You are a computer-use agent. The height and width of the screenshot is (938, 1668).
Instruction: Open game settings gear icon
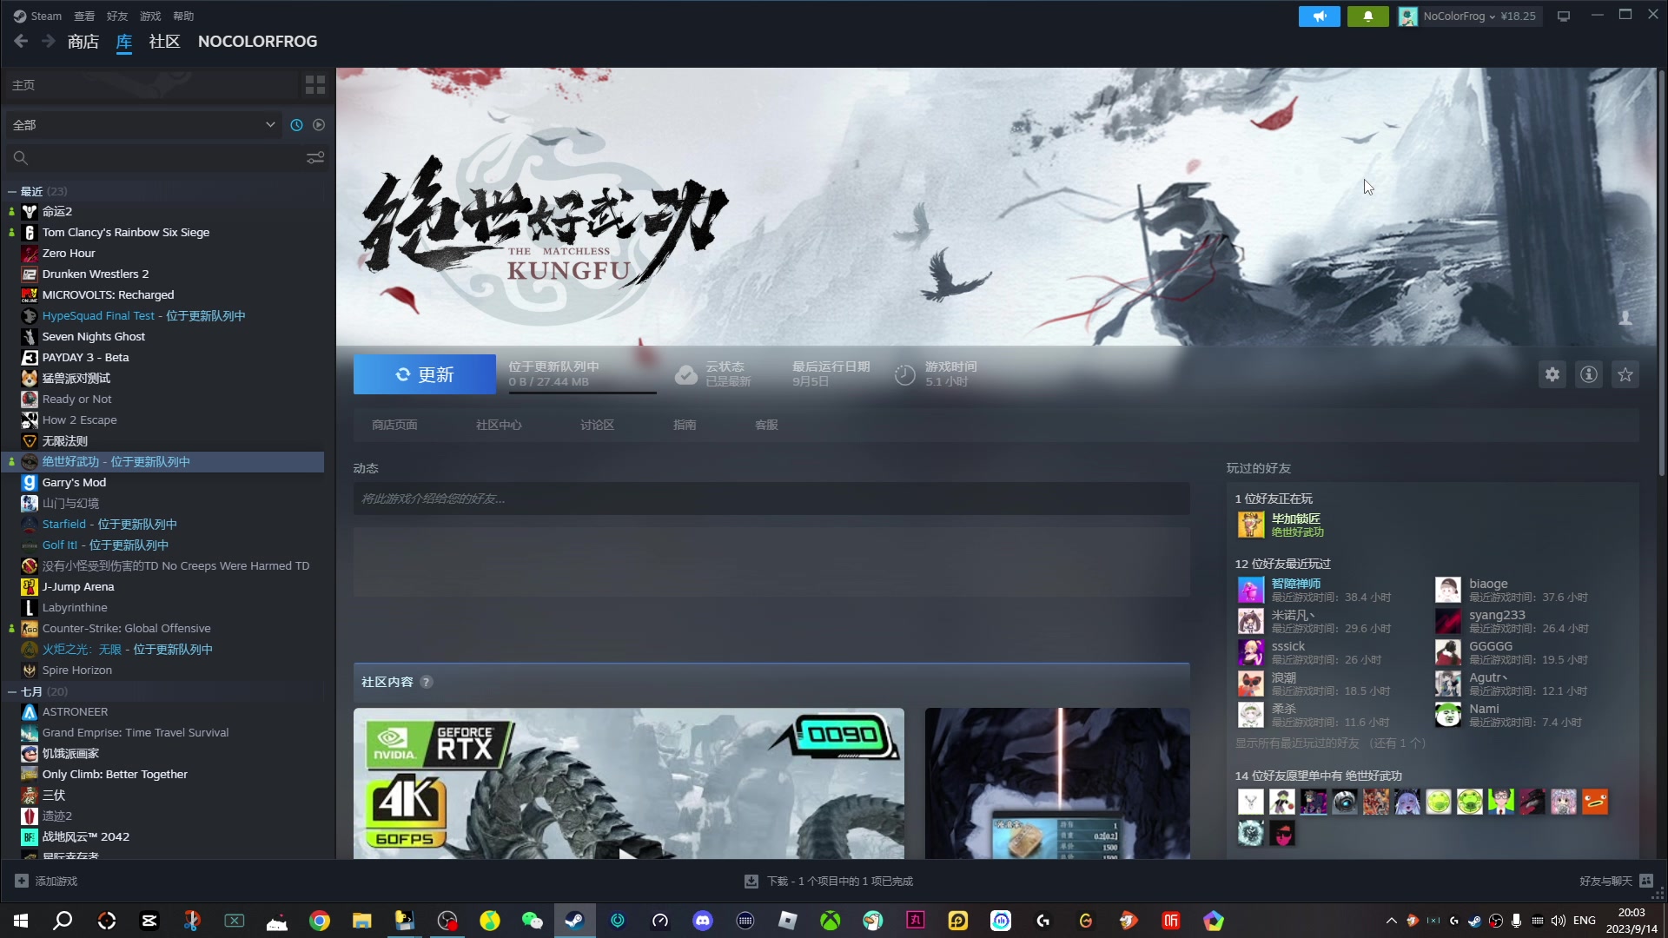(x=1552, y=374)
